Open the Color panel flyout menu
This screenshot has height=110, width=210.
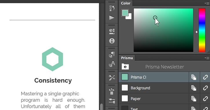coord(207,3)
